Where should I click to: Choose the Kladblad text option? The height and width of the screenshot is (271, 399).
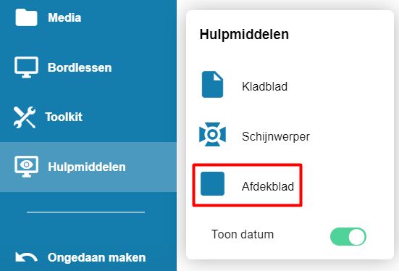(264, 86)
